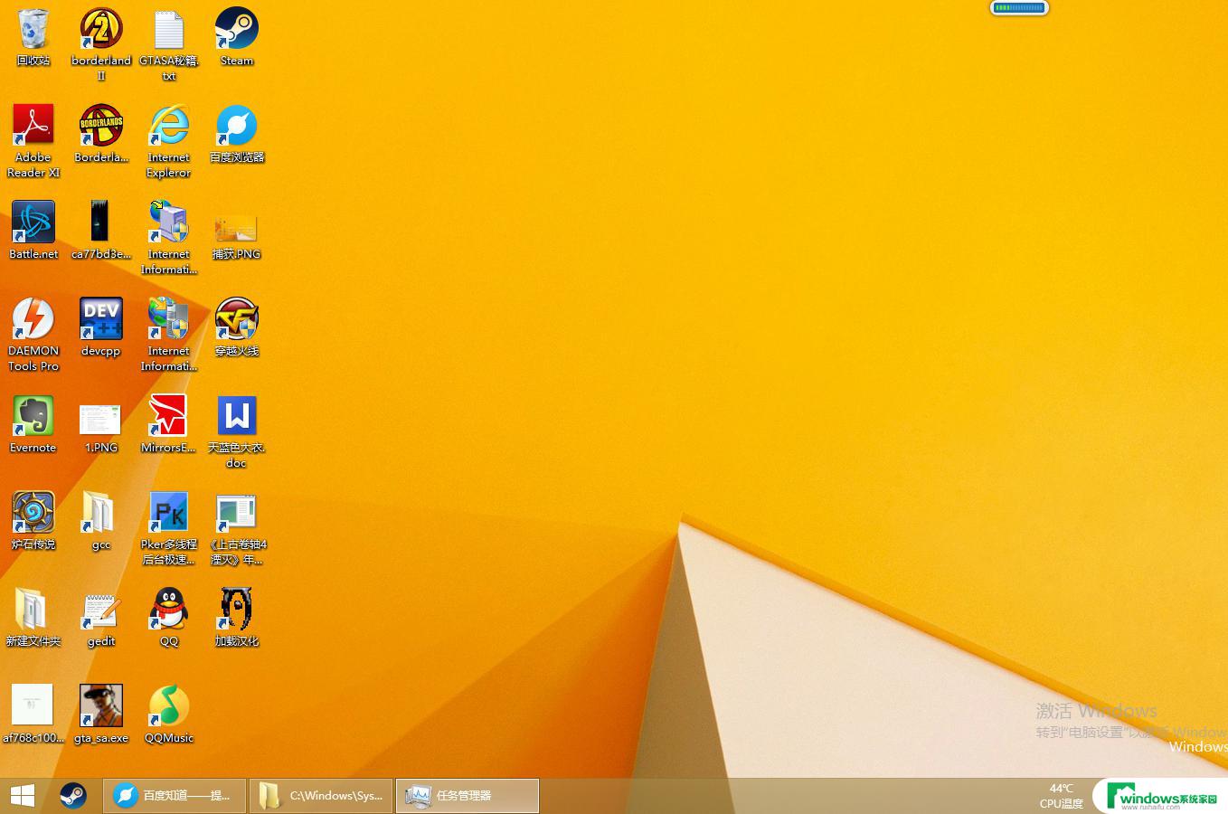
Task: Open GTASA秘籍.txt text file
Action: [169, 43]
